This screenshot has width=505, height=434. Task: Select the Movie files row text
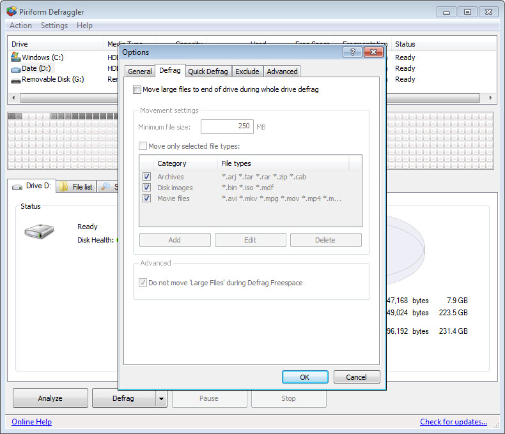coord(173,198)
